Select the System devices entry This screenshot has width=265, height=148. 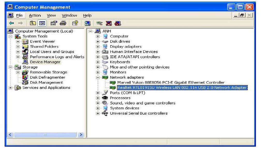[124, 108]
